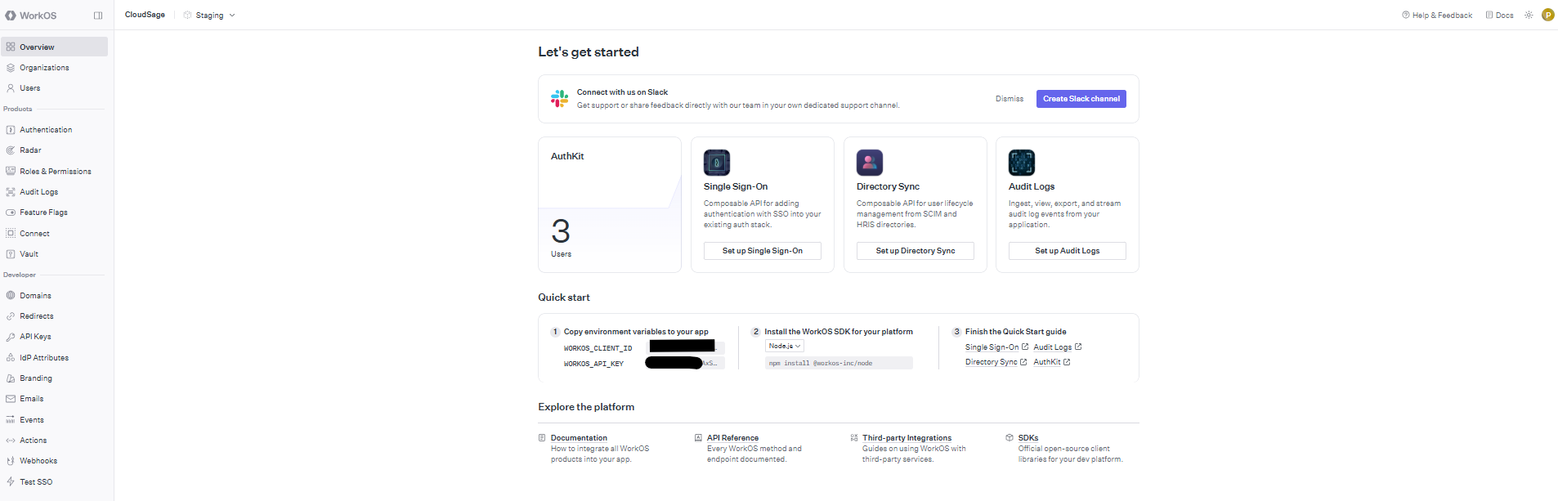Click Create Slack channel button
1558x501 pixels.
point(1081,99)
